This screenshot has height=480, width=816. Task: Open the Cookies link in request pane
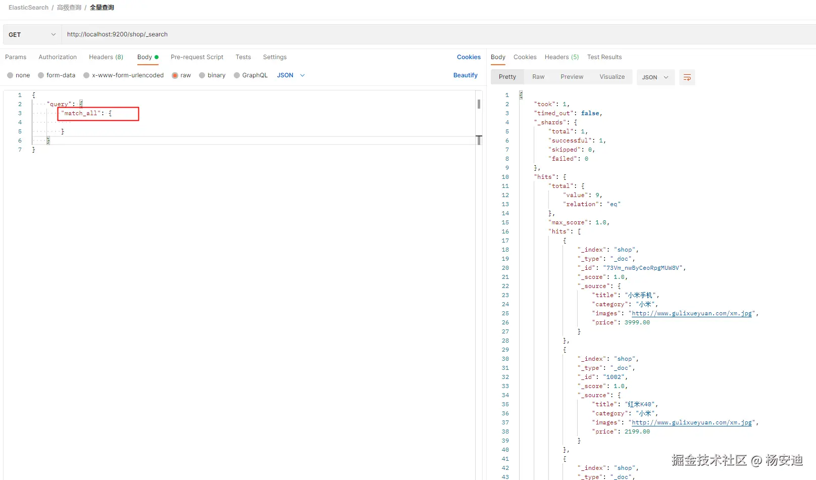[x=469, y=57]
